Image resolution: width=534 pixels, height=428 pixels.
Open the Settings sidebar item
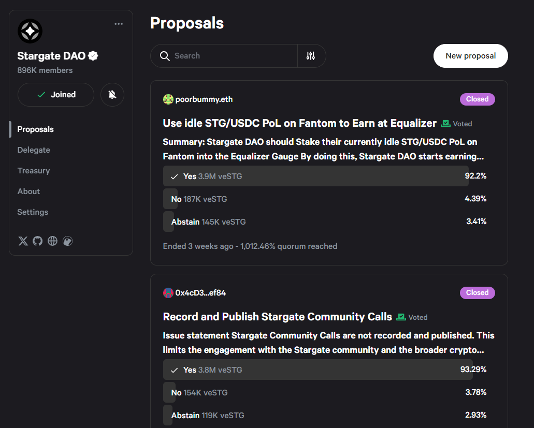coord(33,212)
